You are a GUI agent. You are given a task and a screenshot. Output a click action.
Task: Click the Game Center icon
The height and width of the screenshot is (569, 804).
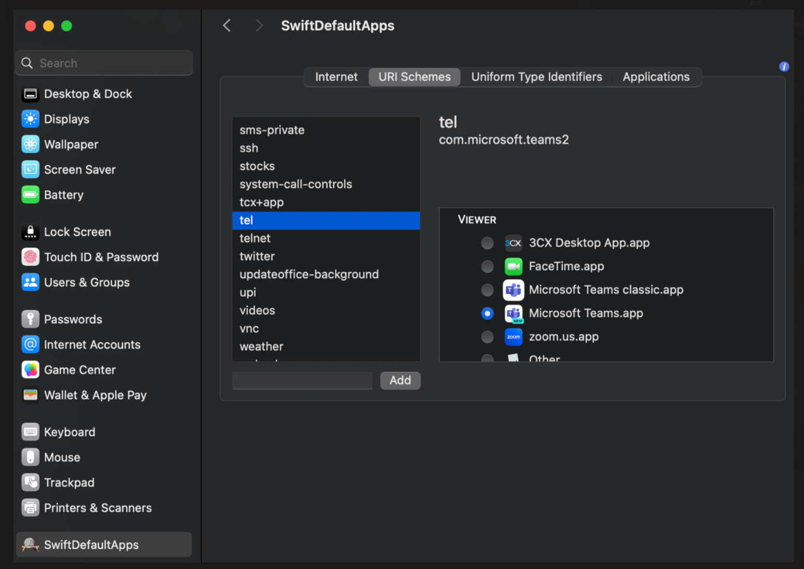tap(31, 369)
